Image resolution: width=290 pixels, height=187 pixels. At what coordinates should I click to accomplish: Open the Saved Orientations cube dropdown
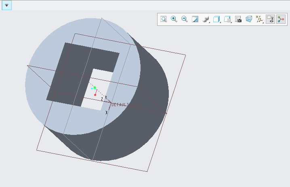[217, 19]
